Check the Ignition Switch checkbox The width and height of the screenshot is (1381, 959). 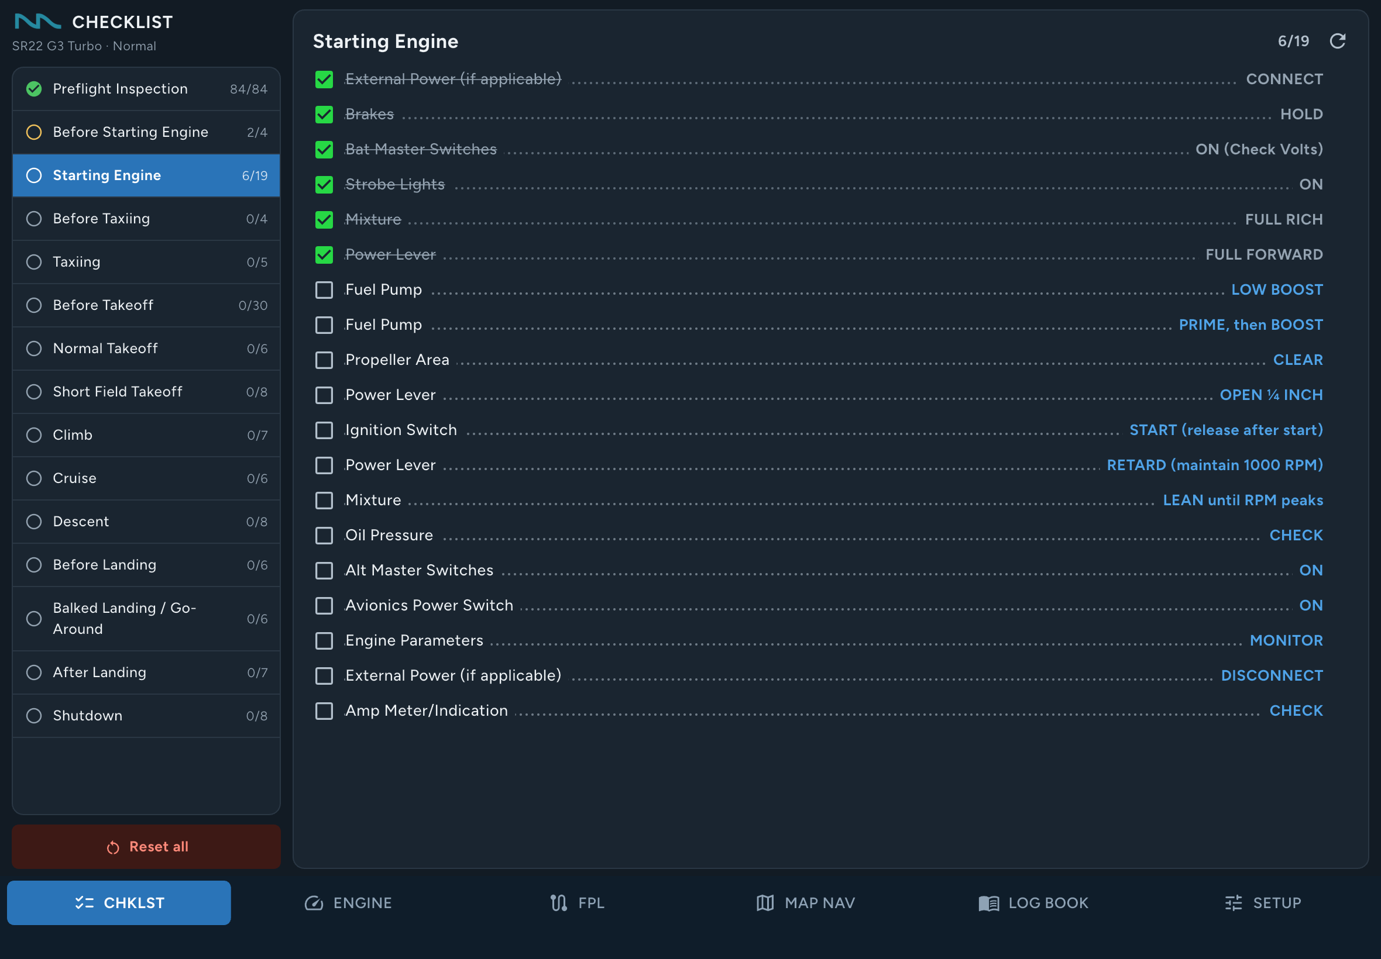[x=324, y=430]
